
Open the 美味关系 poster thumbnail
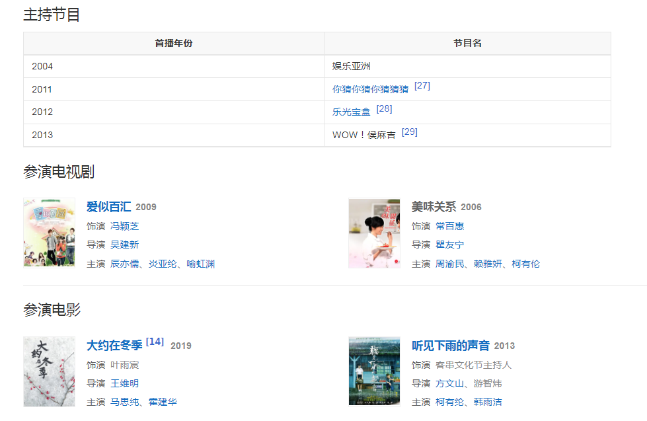pos(374,233)
